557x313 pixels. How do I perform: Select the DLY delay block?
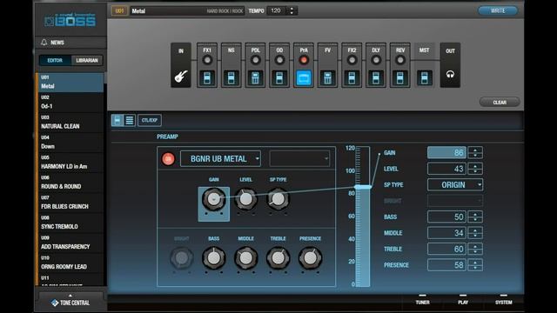[x=376, y=65]
